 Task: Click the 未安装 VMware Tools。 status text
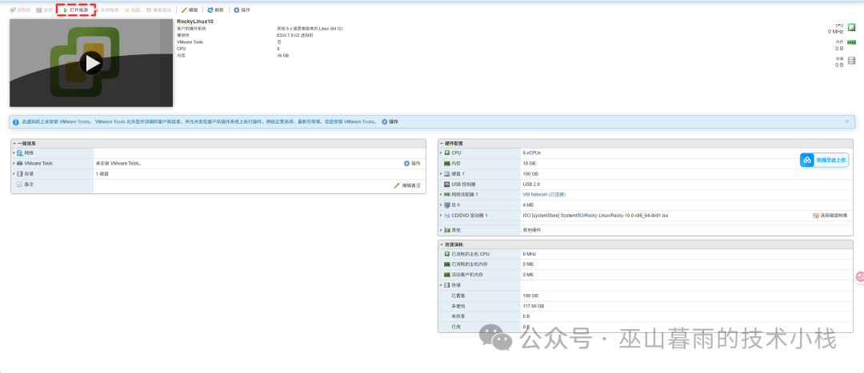click(118, 164)
